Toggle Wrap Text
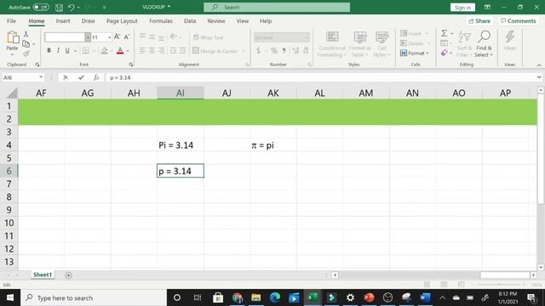This screenshot has height=306, width=545. [208, 37]
